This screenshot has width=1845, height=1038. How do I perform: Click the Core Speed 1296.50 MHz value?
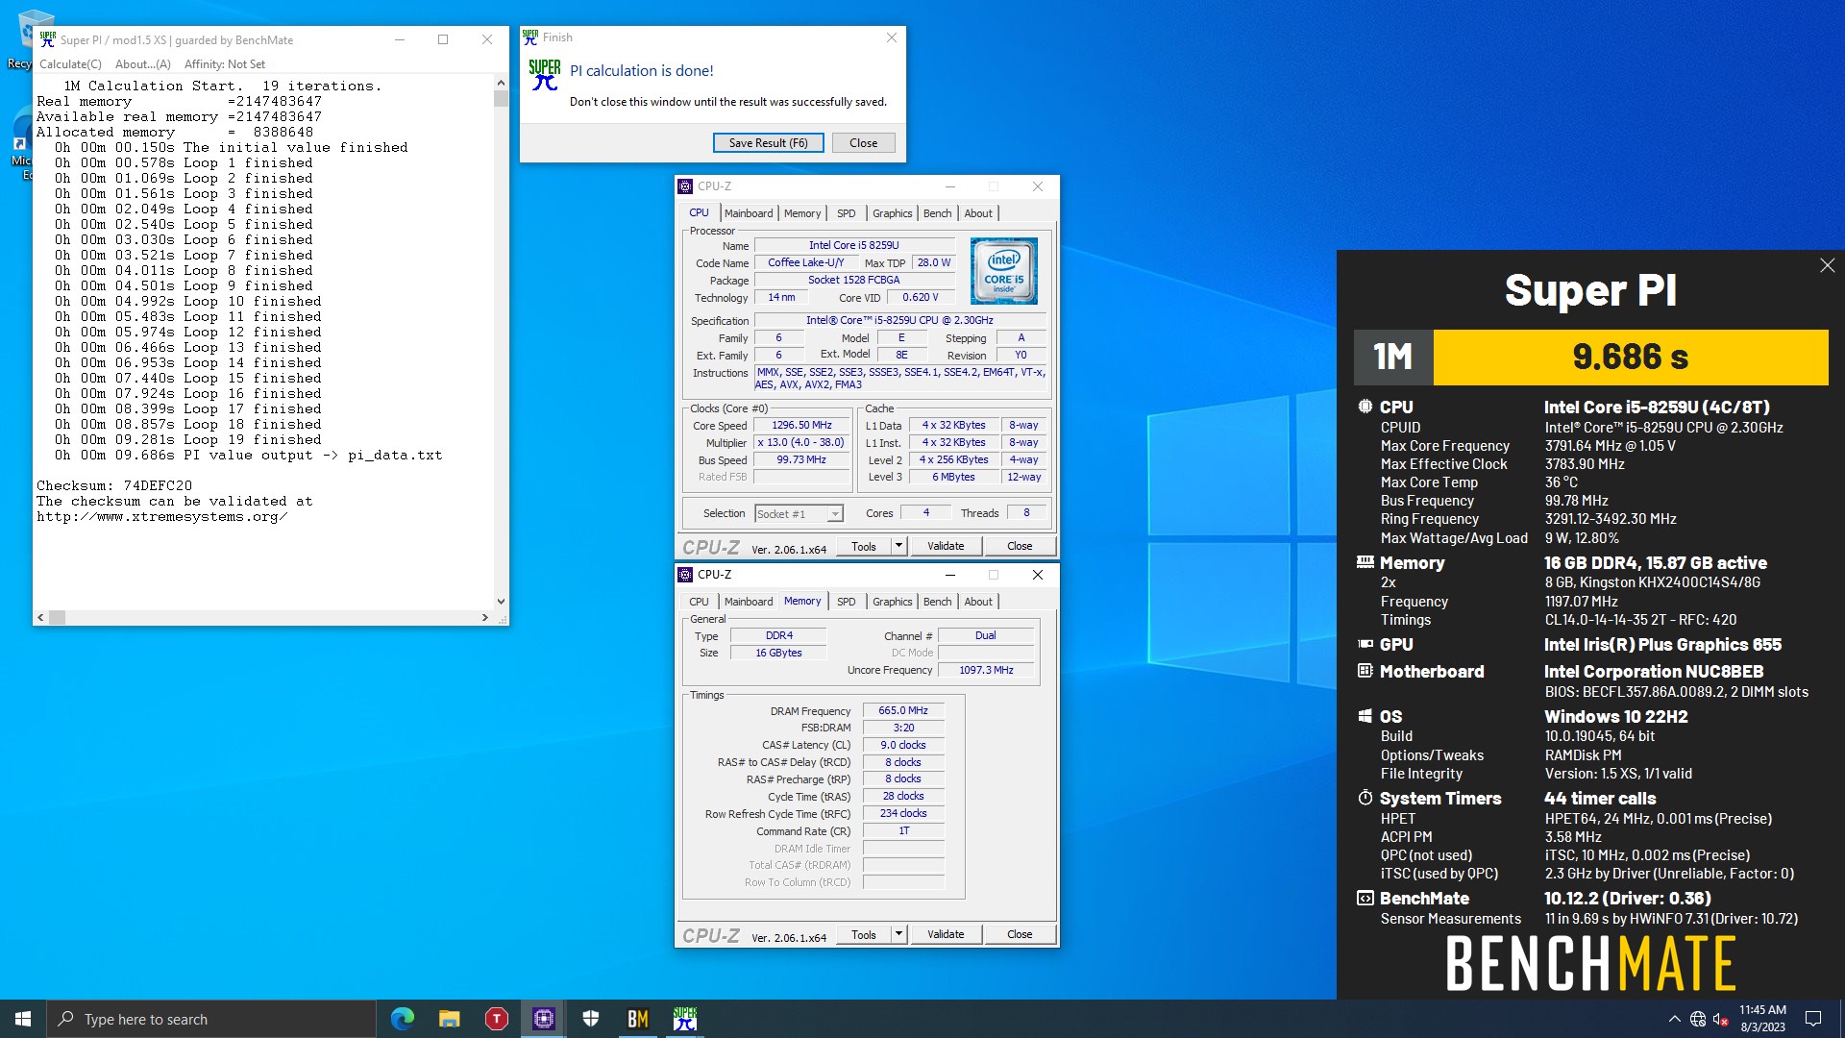[x=801, y=425]
